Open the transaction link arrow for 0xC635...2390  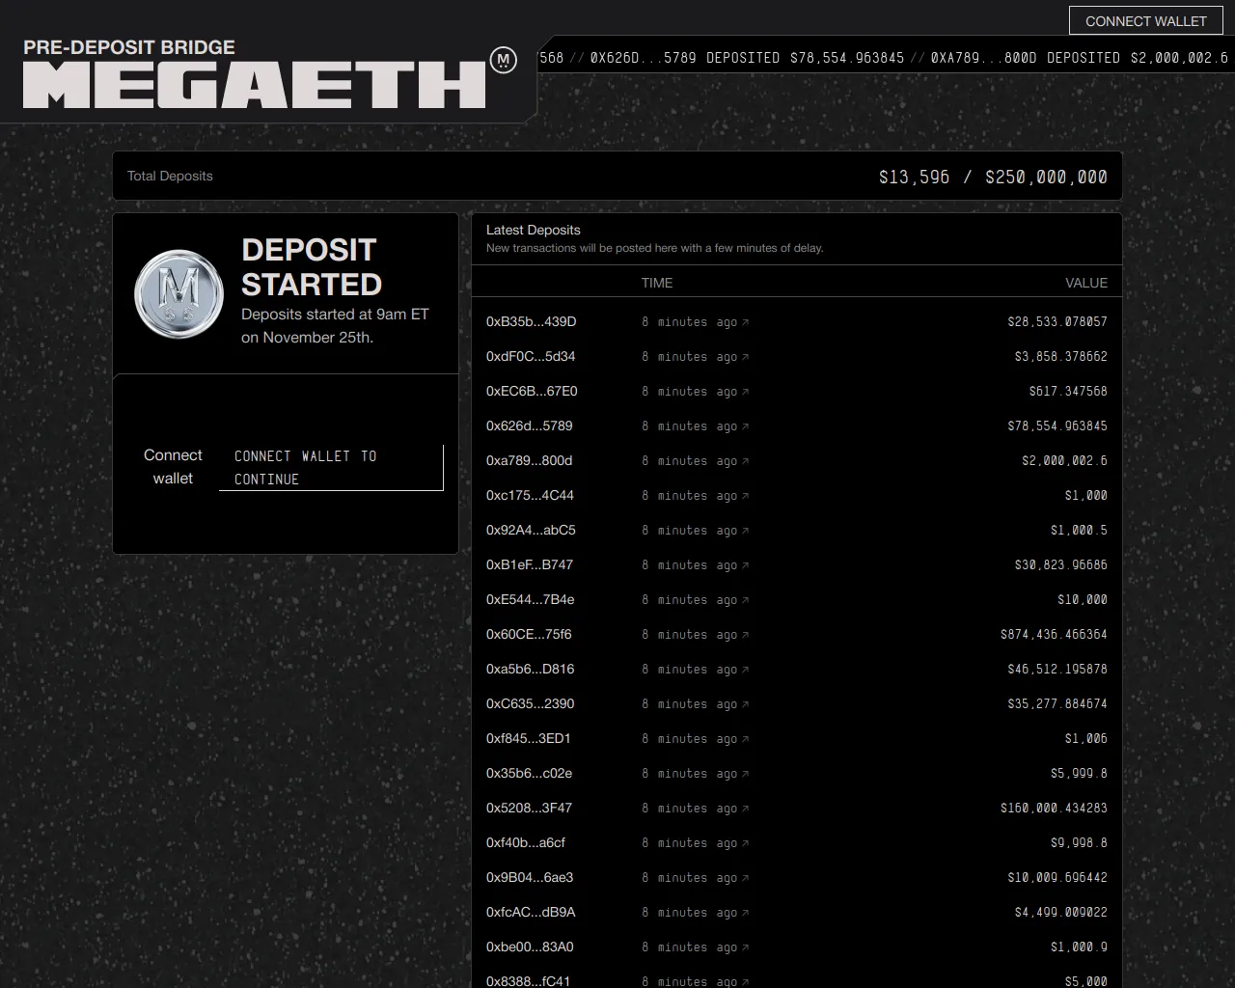pyautogui.click(x=745, y=704)
